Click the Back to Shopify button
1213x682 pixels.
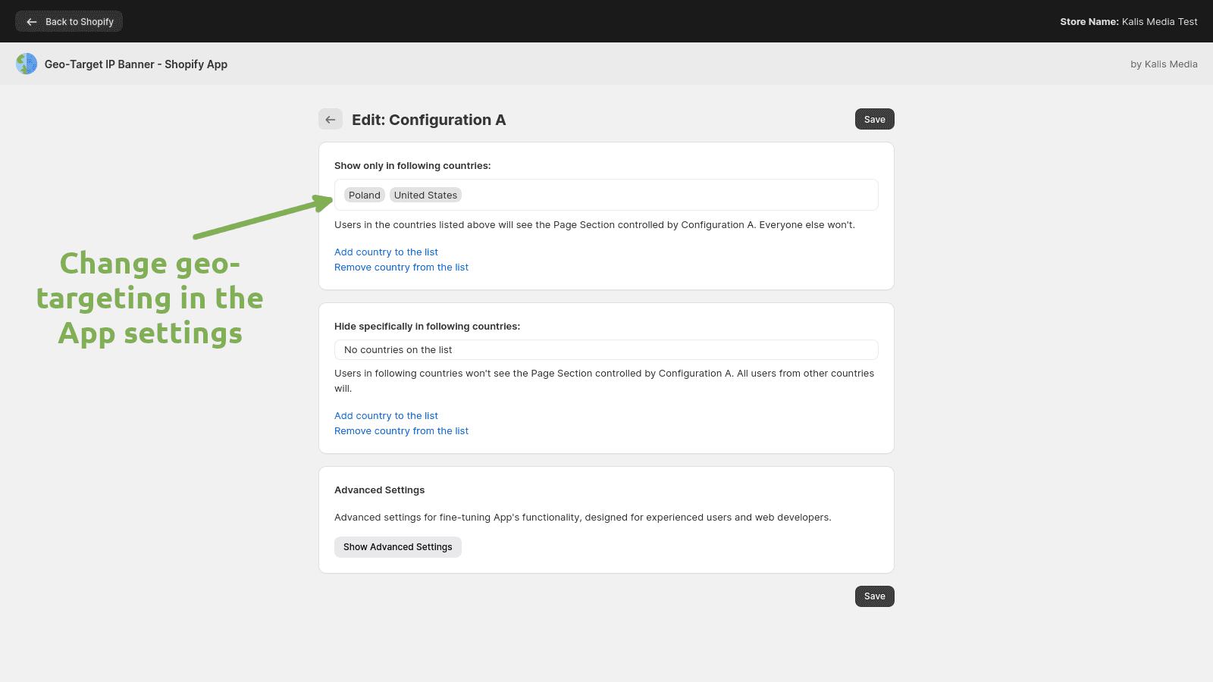tap(69, 21)
